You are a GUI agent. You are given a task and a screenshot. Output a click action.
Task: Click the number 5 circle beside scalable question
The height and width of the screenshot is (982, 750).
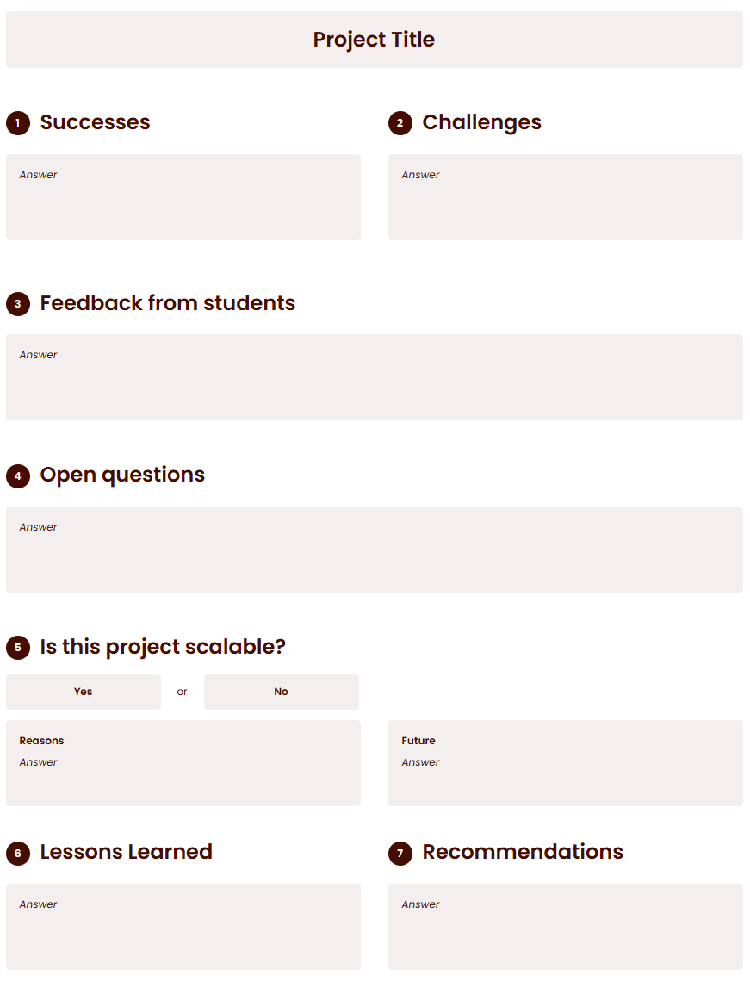(x=18, y=648)
